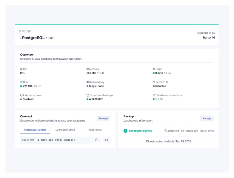Viewport: 234px width, 178px height.
Task: Click the 15 hours ago timestamp
Action: tap(191, 131)
